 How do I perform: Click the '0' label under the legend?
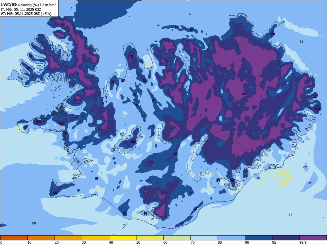point(1,242)
